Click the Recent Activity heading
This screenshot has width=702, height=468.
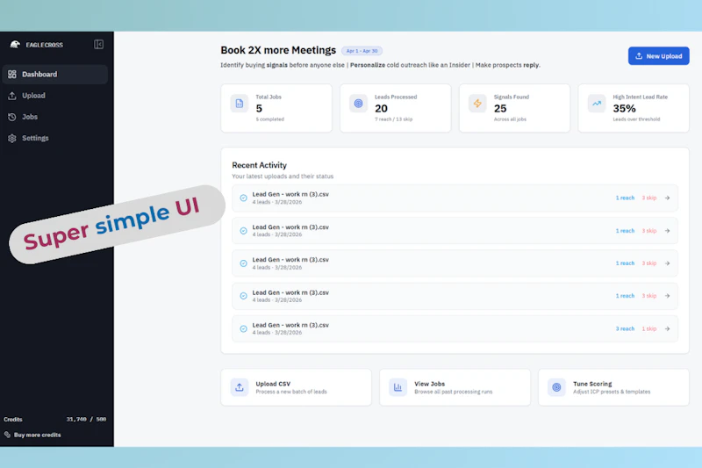[x=259, y=165]
